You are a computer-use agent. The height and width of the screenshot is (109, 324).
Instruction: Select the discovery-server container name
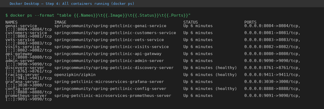(25, 68)
